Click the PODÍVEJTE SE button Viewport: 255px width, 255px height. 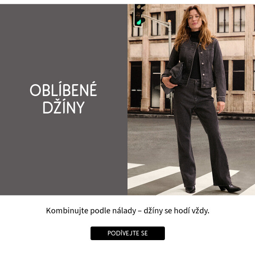127,233
